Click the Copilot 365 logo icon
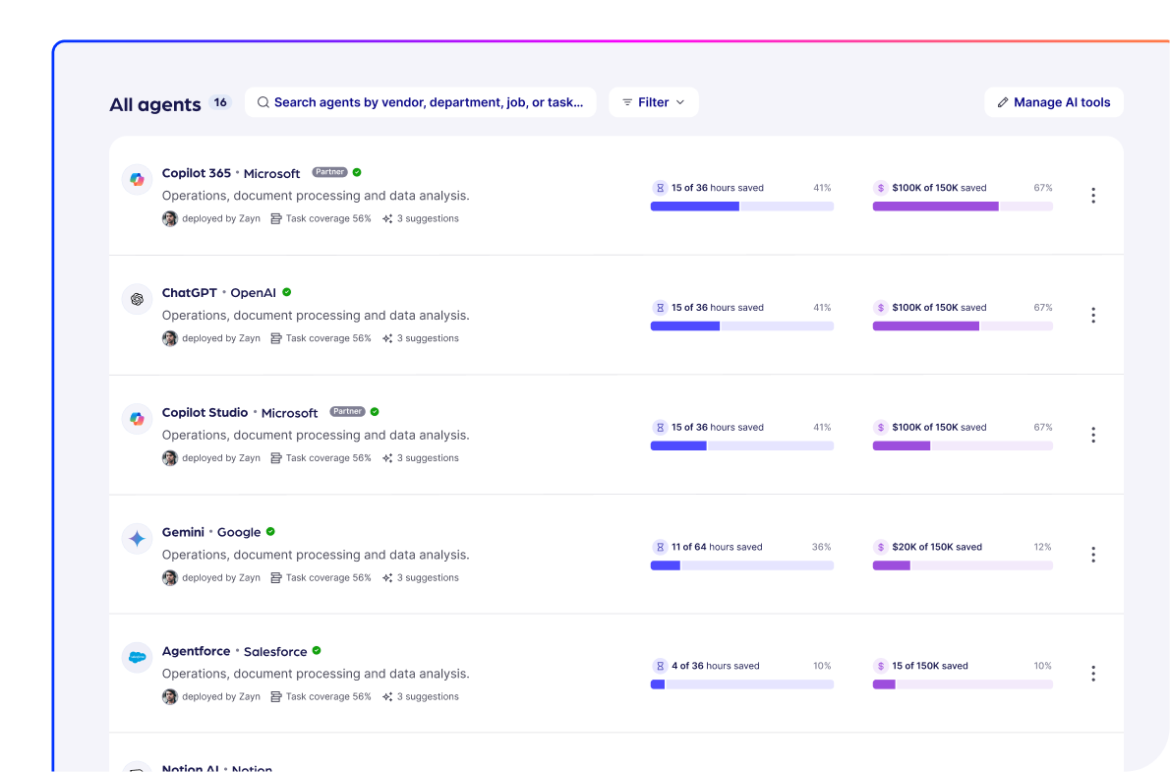The width and height of the screenshot is (1170, 772). point(137,179)
